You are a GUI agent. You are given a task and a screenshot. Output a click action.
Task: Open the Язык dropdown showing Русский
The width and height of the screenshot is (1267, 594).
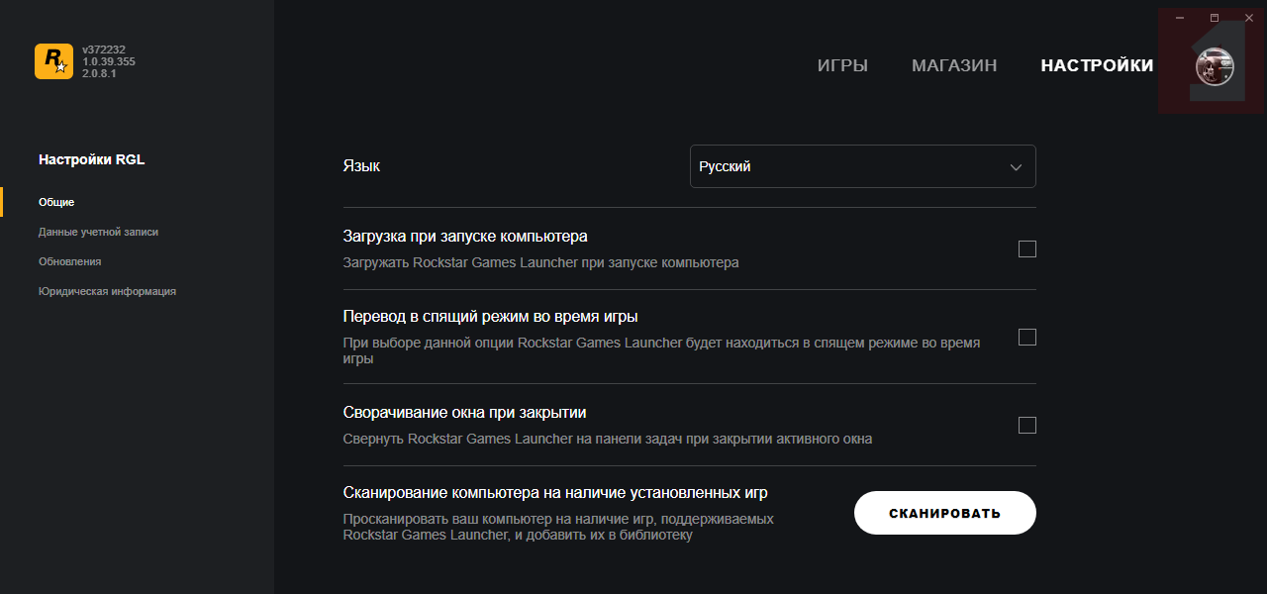click(x=861, y=166)
